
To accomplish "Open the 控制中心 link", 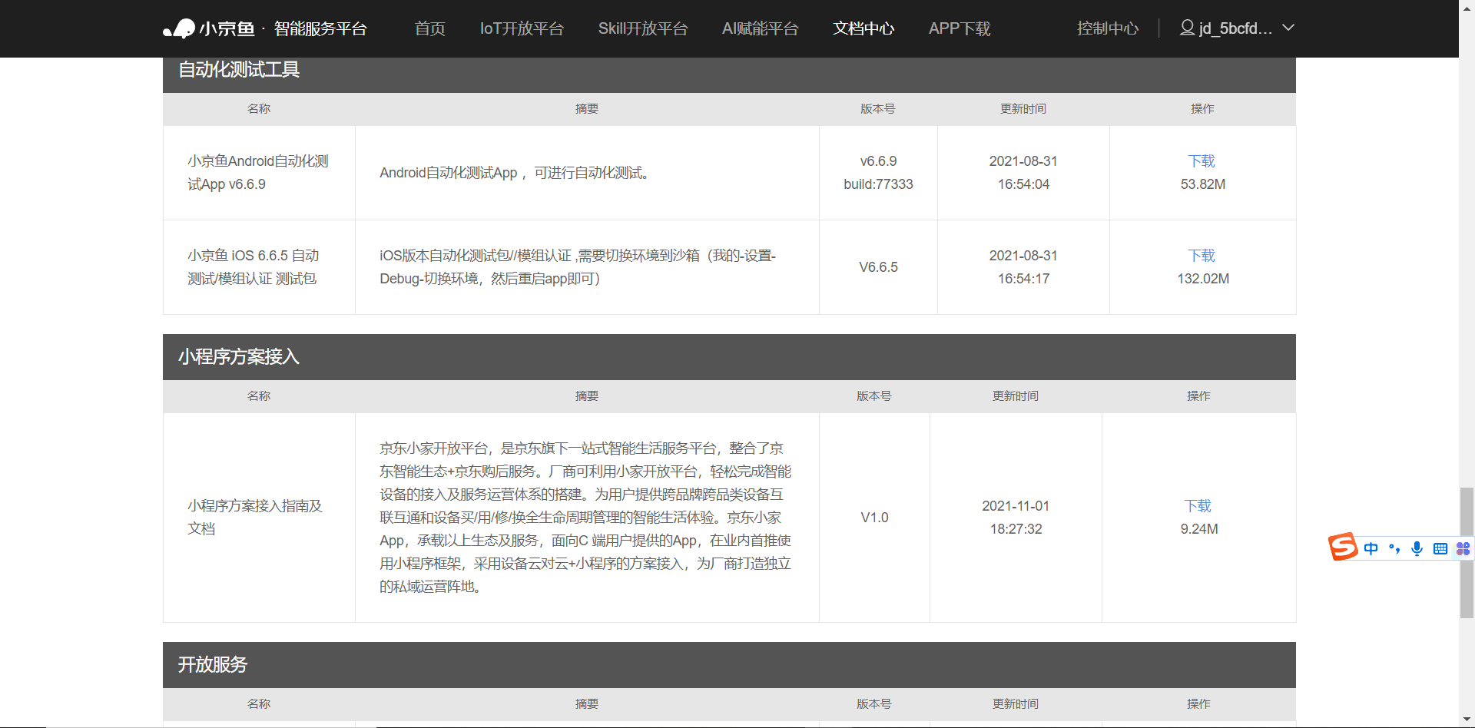I will tap(1108, 28).
